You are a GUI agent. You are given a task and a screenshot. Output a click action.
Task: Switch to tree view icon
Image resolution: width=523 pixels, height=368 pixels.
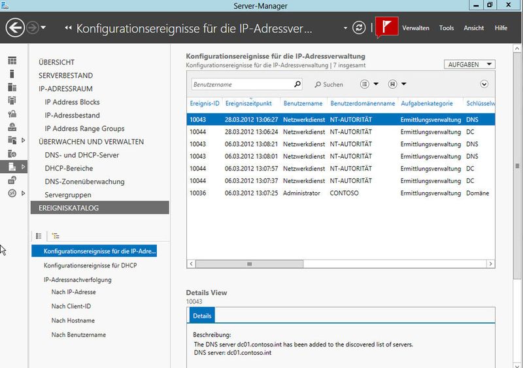[56, 236]
